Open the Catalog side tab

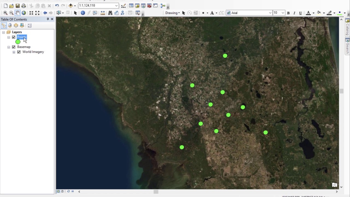348,27
